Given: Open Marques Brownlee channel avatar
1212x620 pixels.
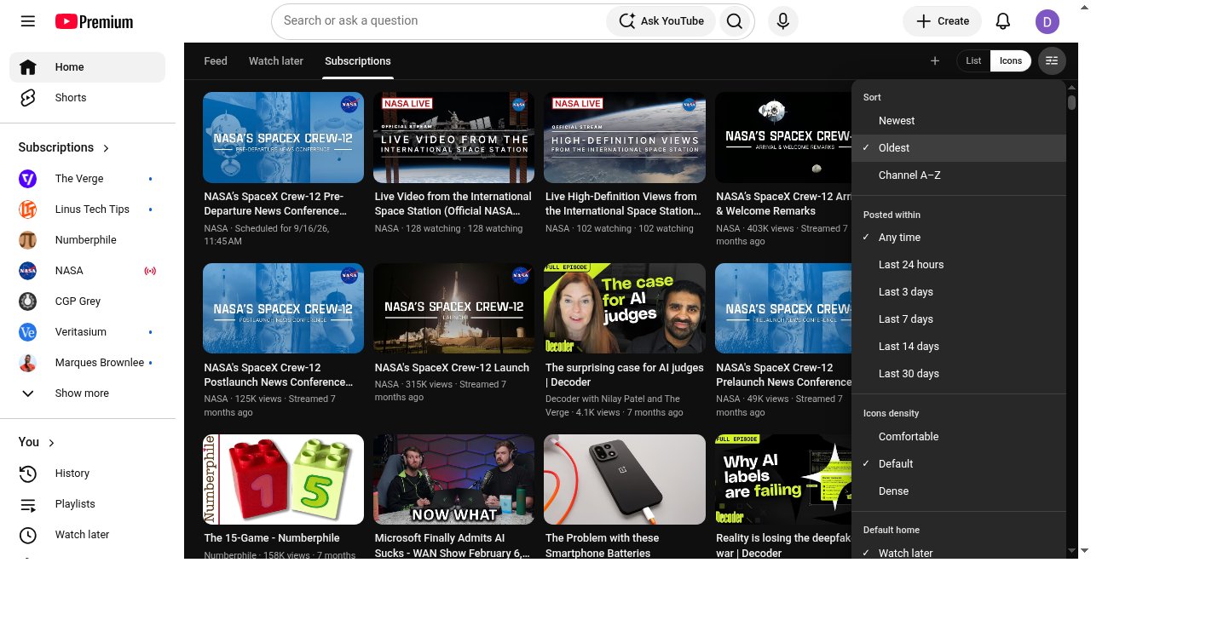Looking at the screenshot, I should 28,363.
